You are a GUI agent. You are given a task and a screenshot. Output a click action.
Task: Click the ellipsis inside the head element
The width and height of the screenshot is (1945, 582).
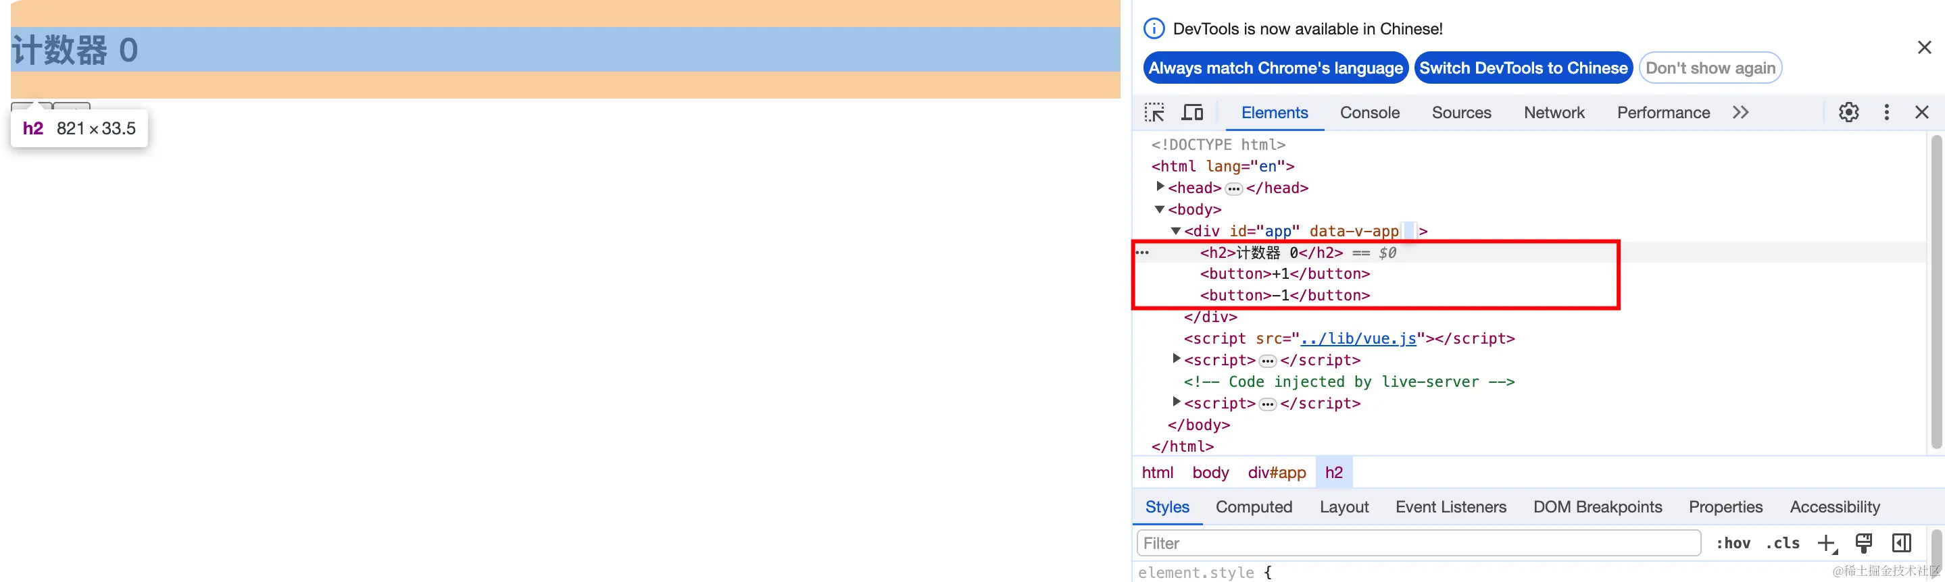pos(1234,188)
